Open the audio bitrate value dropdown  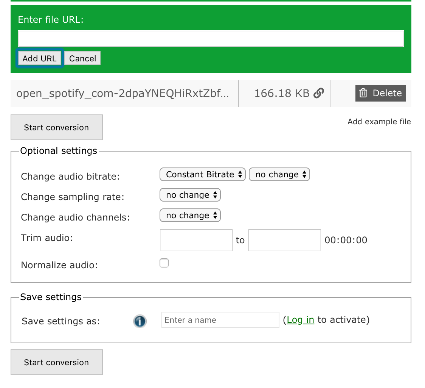pos(279,174)
